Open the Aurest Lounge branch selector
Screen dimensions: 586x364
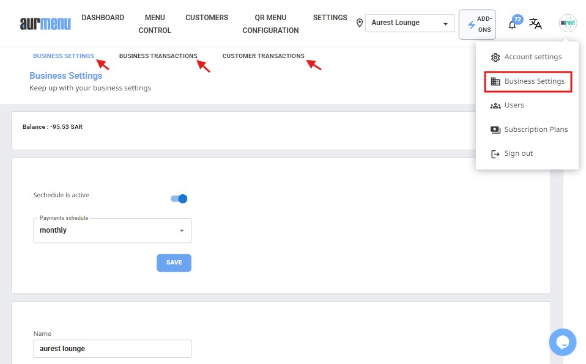[410, 23]
